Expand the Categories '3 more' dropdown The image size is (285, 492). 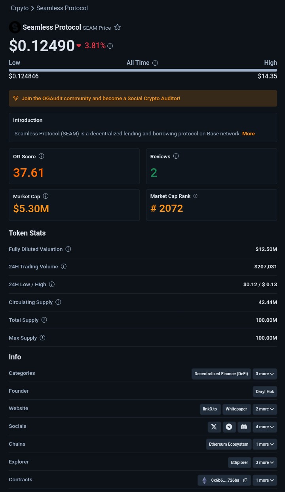265,374
